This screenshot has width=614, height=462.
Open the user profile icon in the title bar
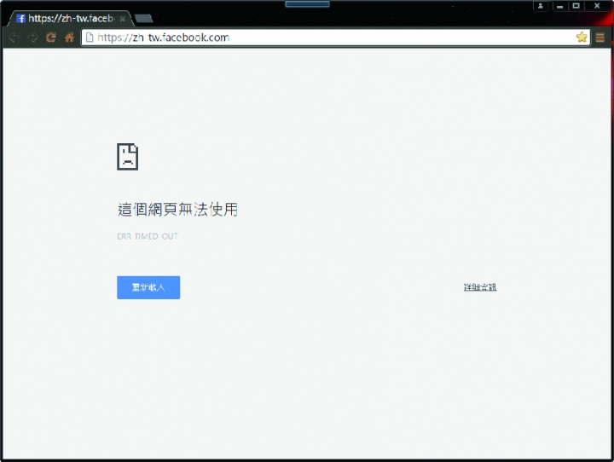[x=541, y=6]
